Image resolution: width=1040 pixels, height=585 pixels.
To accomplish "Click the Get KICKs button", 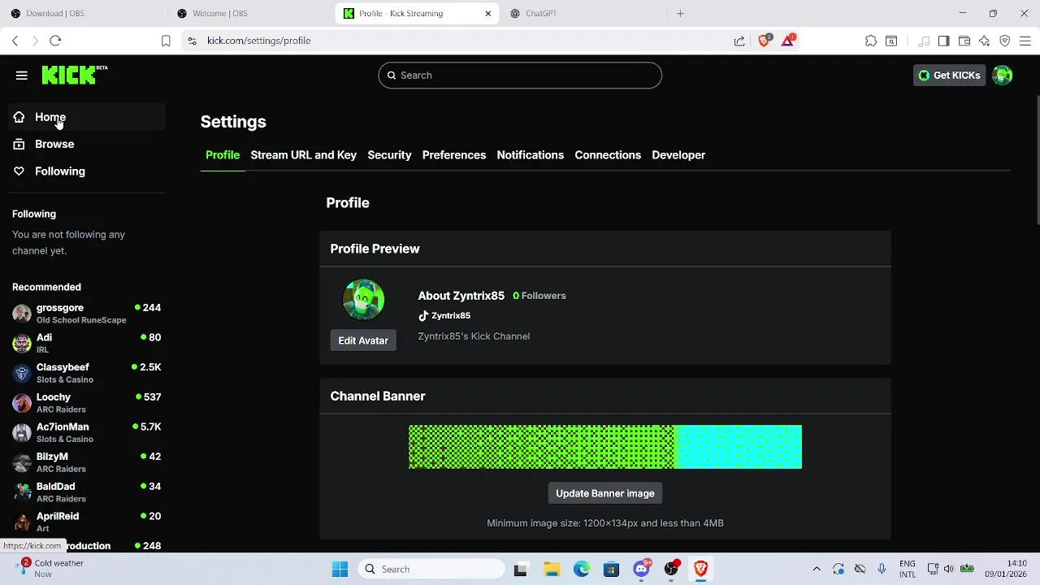I will pos(949,76).
